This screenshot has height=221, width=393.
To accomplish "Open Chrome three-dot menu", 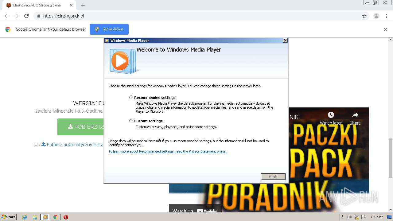I will click(x=387, y=16).
